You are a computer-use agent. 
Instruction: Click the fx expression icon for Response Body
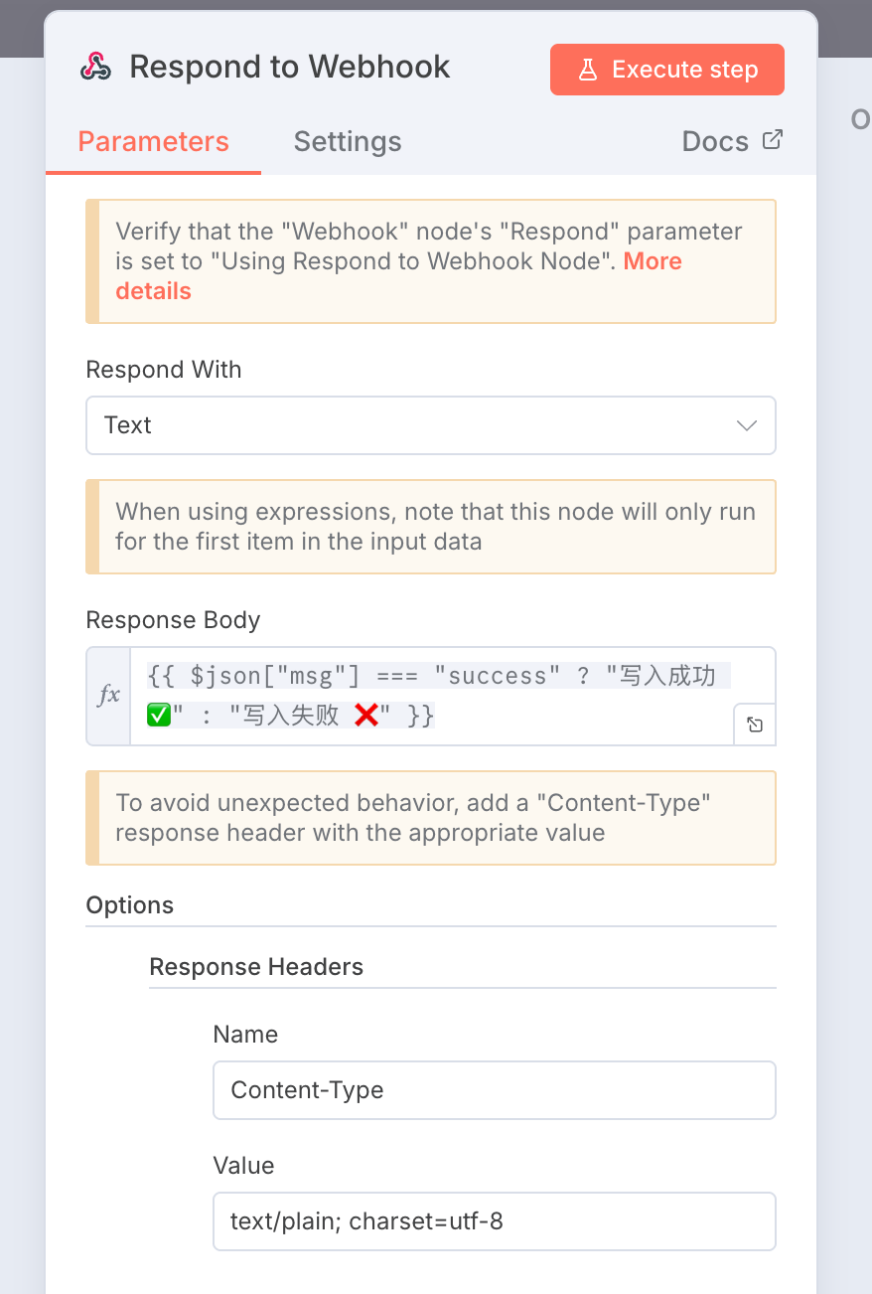[x=108, y=696]
